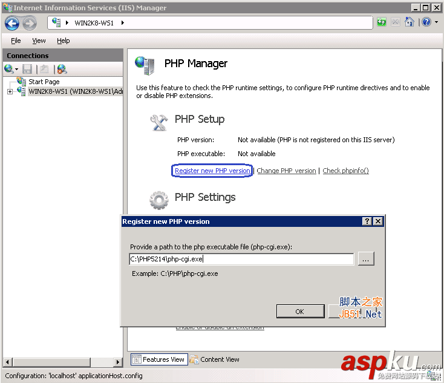Open the Help dropdown arrow in toolbar
The width and height of the screenshot is (444, 383).
coord(436,22)
